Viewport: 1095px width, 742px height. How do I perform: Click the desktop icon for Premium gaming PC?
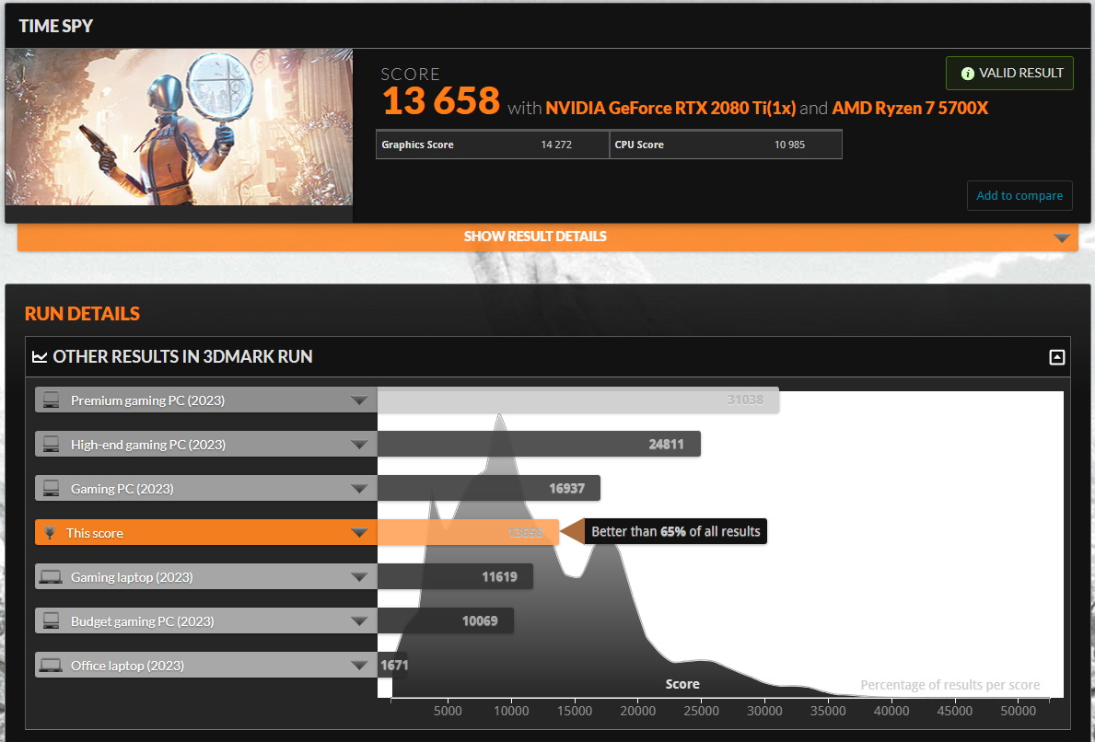(x=51, y=400)
